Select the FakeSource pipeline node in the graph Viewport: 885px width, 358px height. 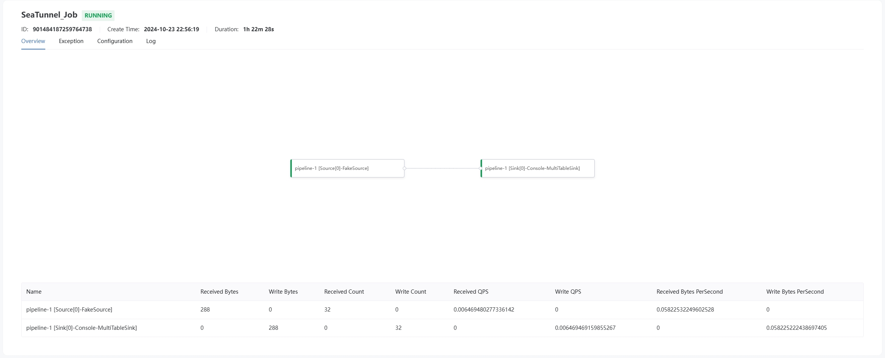tap(347, 168)
